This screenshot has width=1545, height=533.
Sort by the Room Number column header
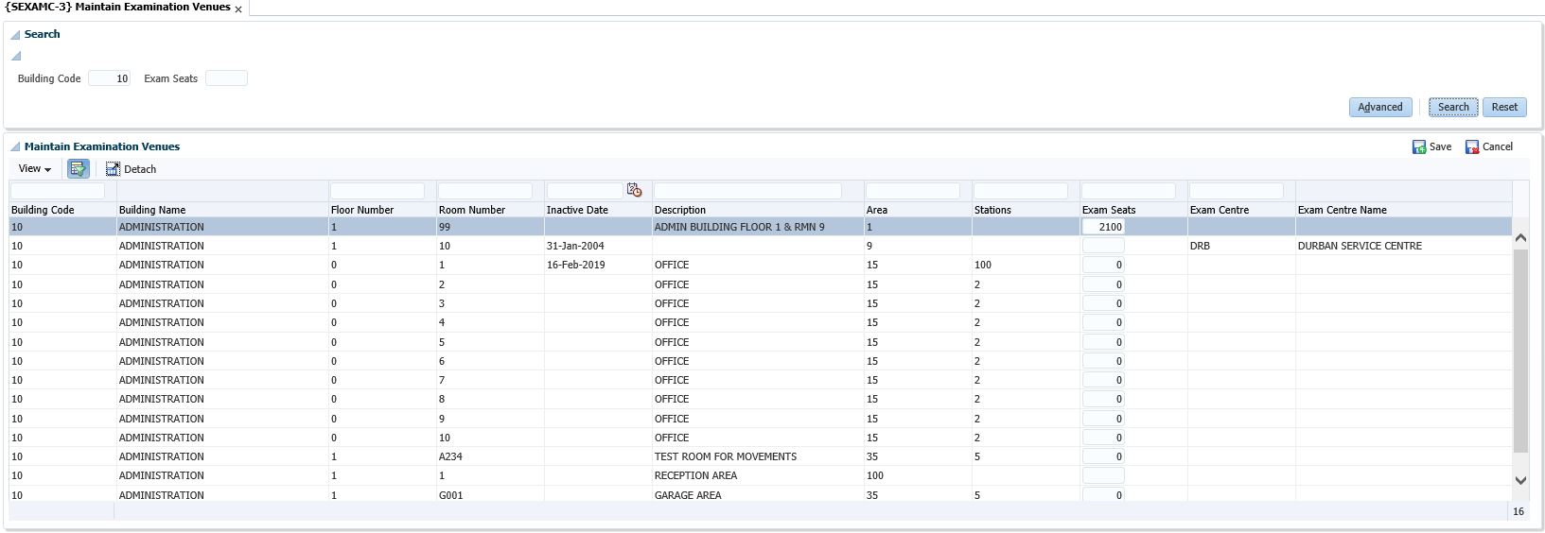(471, 210)
